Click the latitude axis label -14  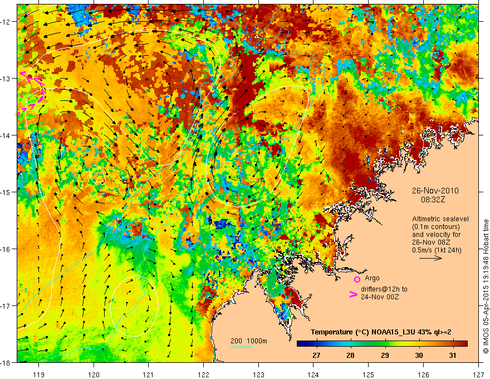[x=6, y=135]
